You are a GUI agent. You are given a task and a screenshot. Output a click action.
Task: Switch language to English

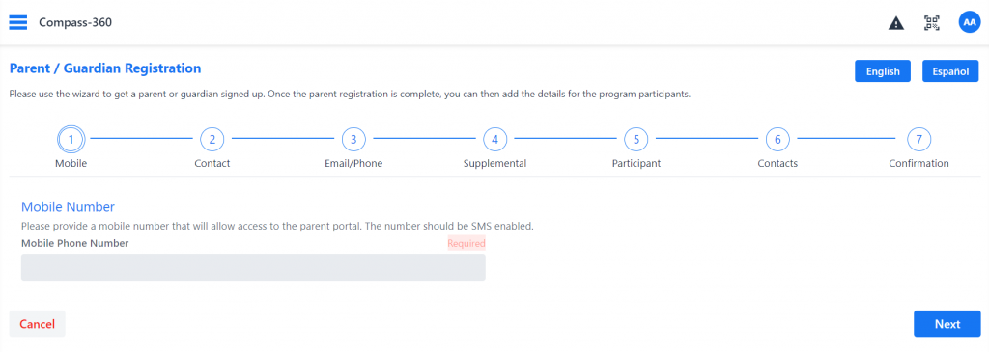[x=883, y=71]
